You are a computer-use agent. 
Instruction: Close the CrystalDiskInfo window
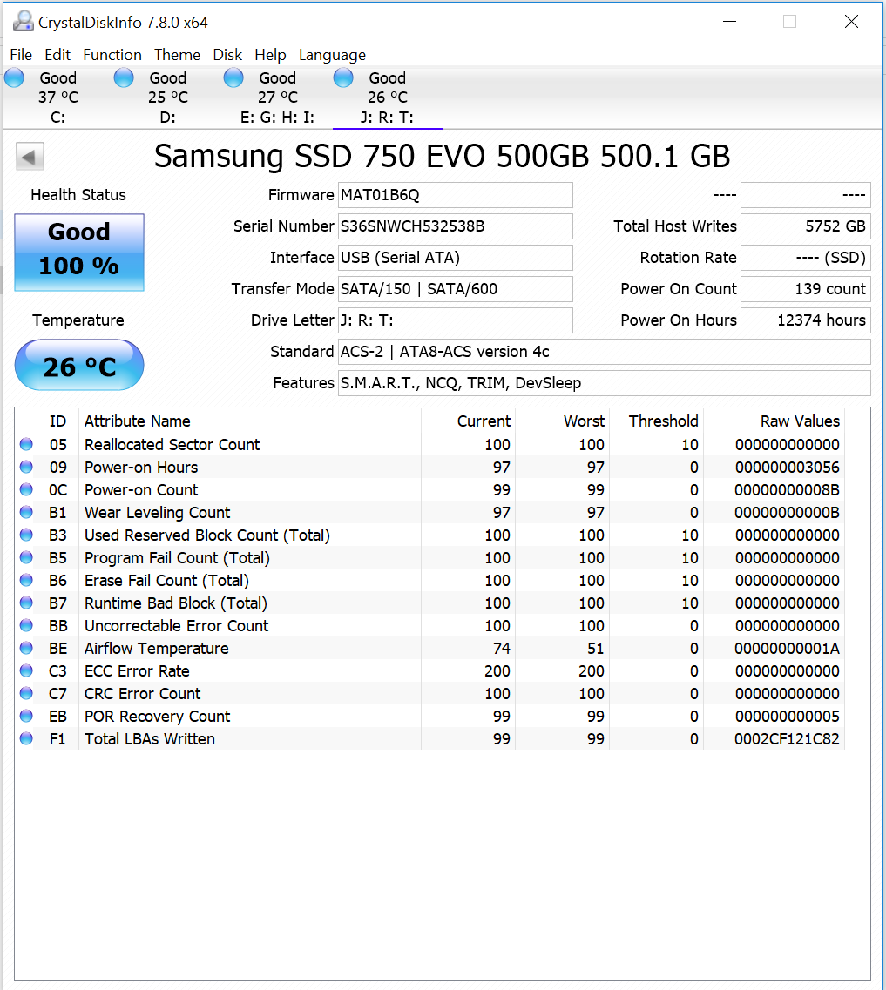coord(851,22)
